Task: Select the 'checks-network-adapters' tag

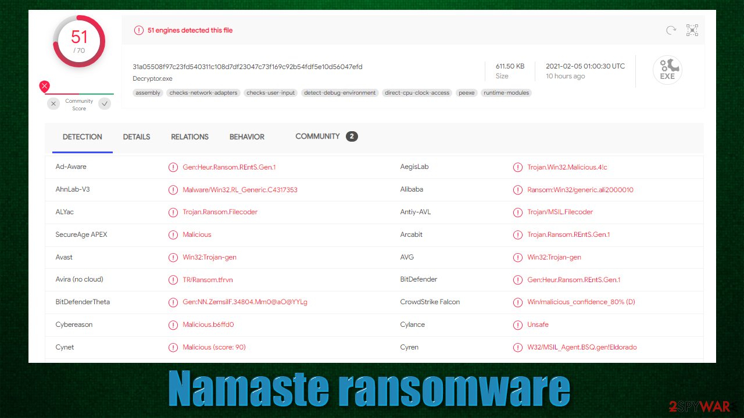Action: click(x=203, y=93)
